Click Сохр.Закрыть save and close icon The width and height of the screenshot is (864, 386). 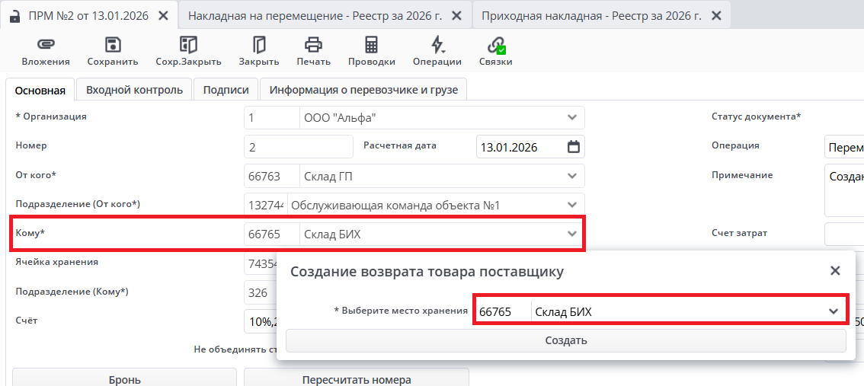tap(188, 45)
